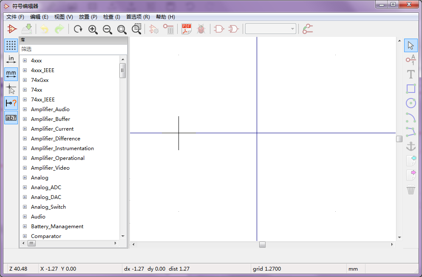
Task: Run the symbol checker ladybug
Action: (x=201, y=29)
